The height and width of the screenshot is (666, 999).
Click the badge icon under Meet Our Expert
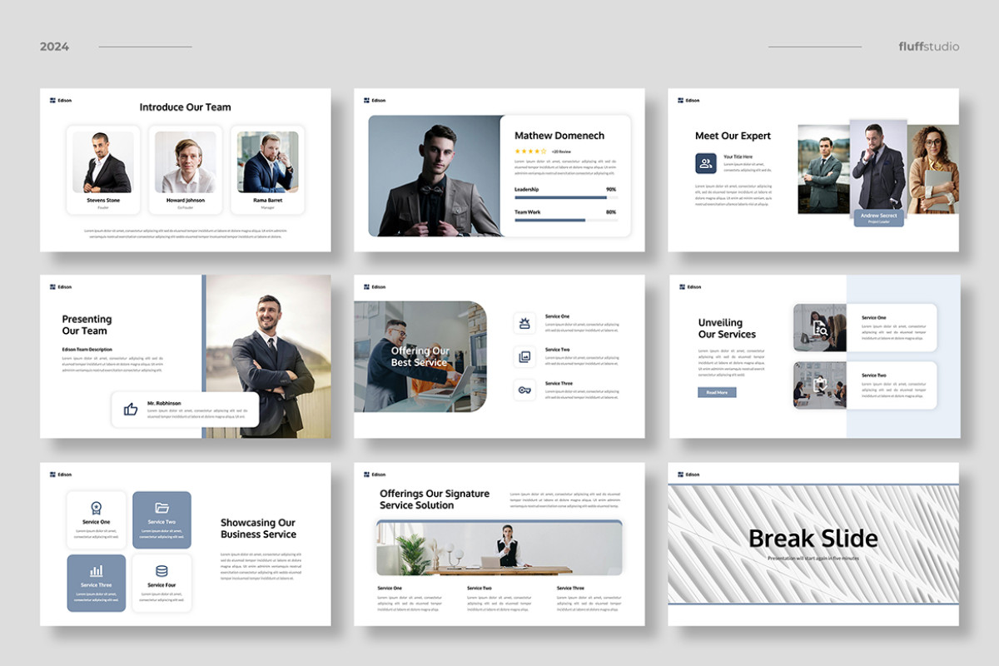click(705, 163)
